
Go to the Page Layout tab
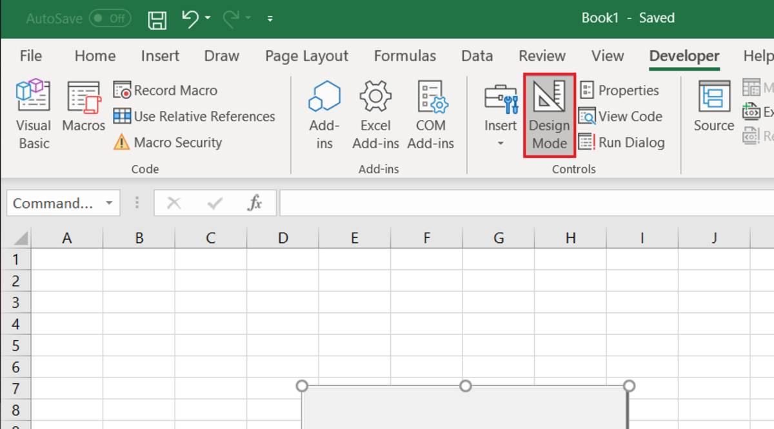(306, 56)
